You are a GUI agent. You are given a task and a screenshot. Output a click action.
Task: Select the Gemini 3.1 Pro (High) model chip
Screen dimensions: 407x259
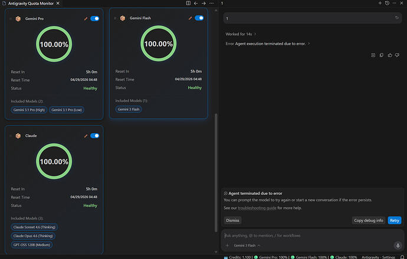tap(29, 110)
